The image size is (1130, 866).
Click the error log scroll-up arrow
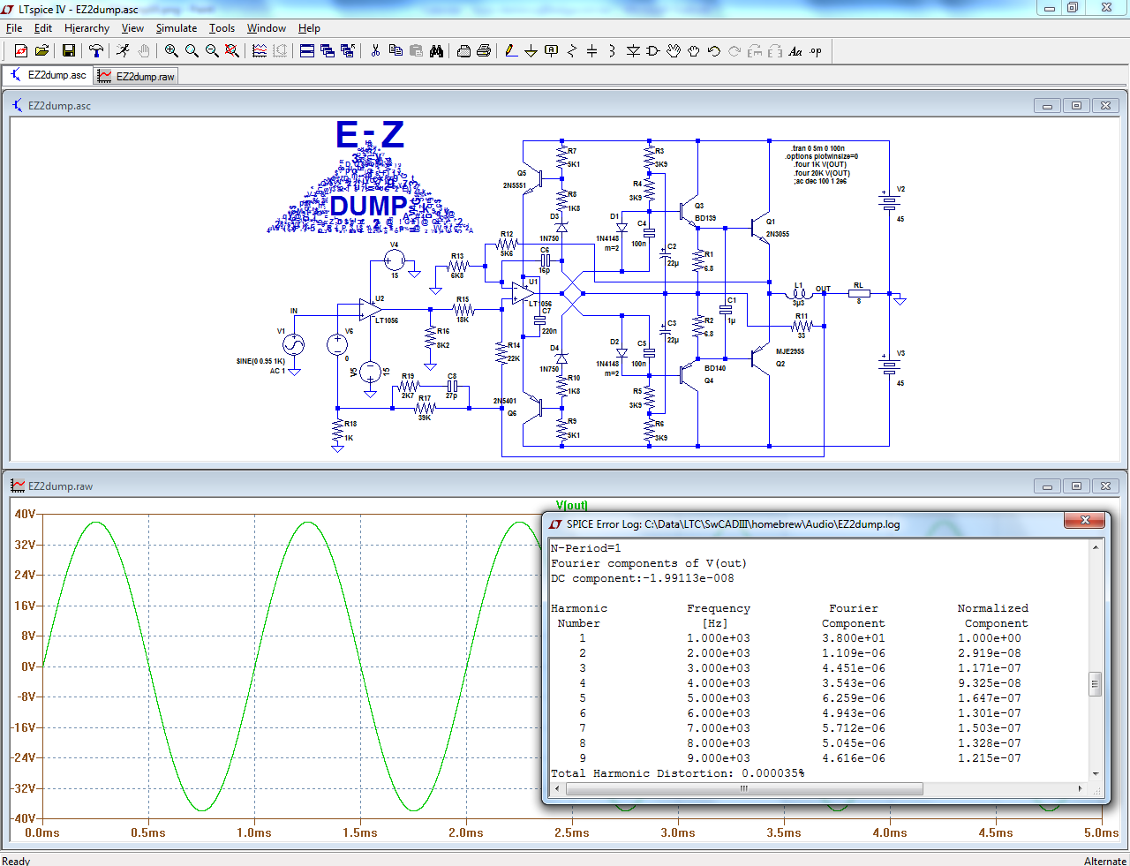(1095, 547)
